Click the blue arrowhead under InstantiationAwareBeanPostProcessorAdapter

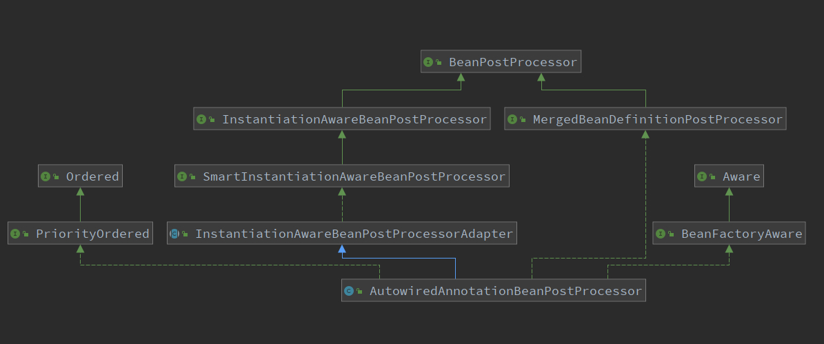point(341,249)
